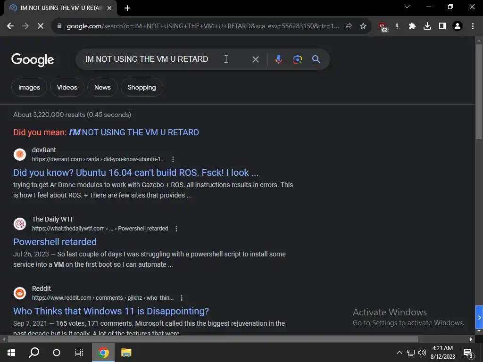Screen dimensions: 483x362
Task: Open more options for devRant result
Action: click(x=173, y=159)
